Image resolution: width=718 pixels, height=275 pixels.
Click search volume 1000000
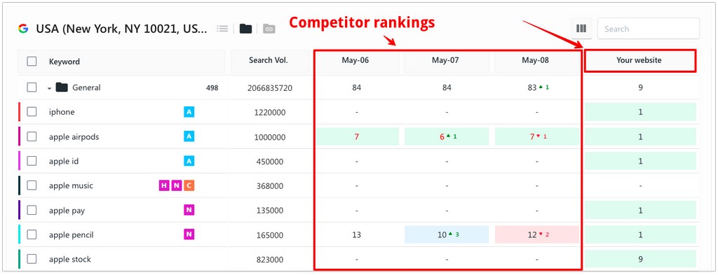click(270, 137)
